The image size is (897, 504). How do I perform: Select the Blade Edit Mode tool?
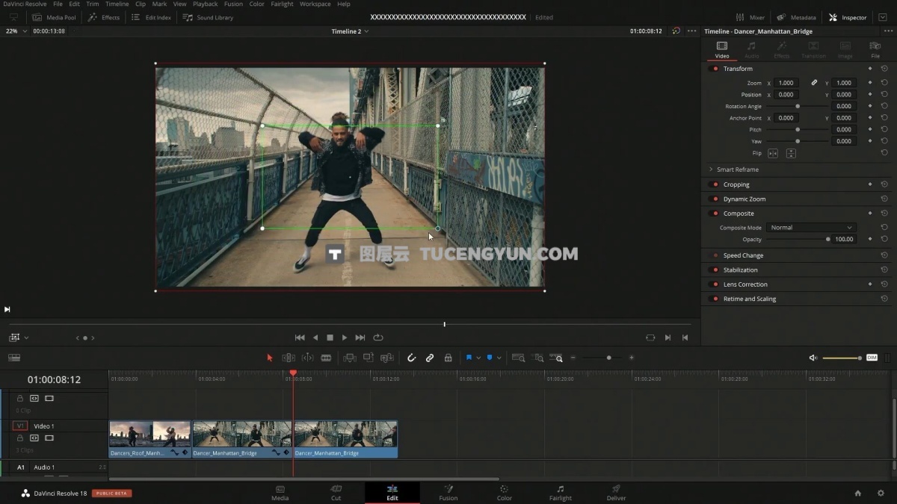[326, 358]
